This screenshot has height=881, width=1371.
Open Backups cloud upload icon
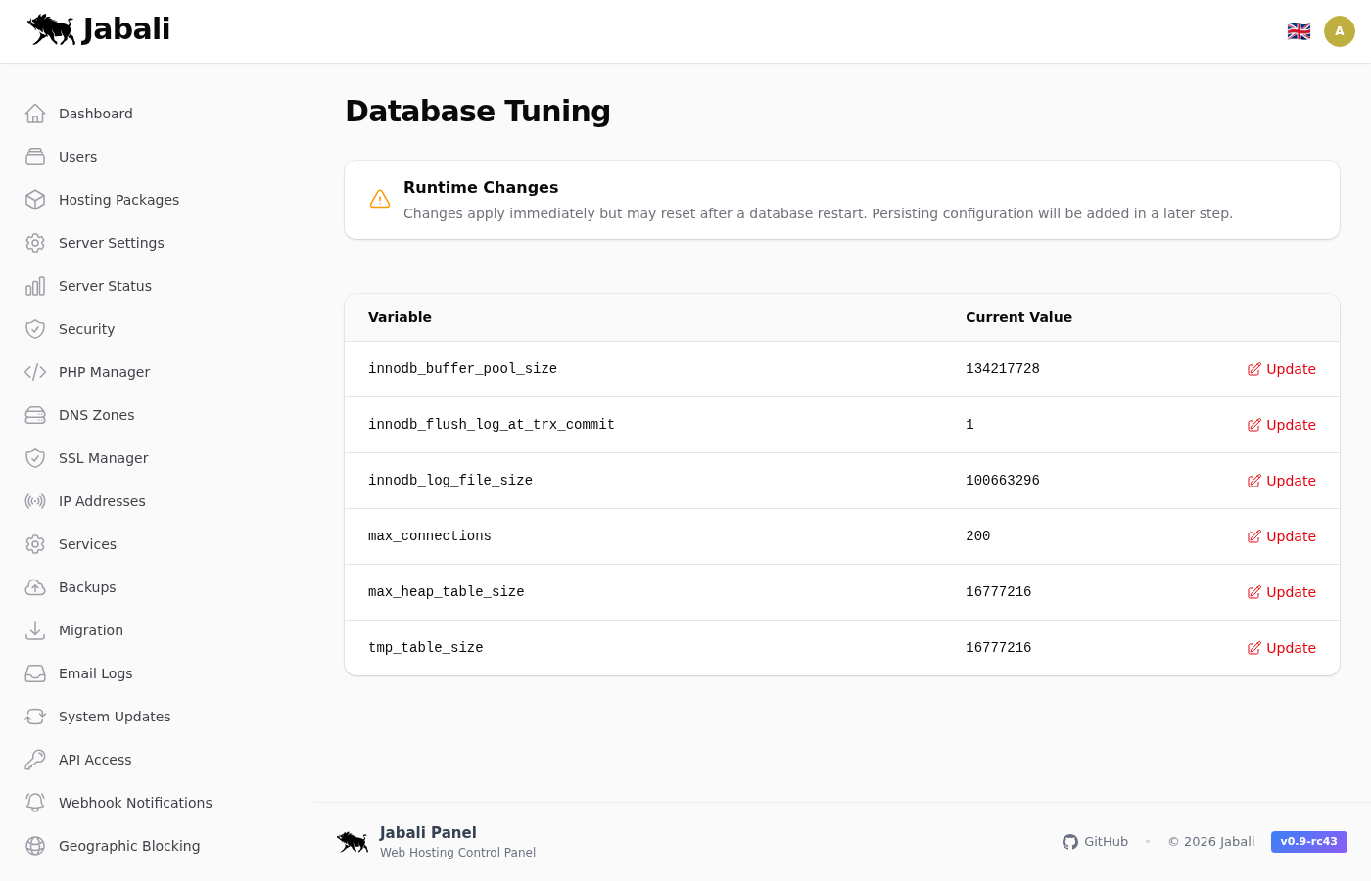coord(35,587)
